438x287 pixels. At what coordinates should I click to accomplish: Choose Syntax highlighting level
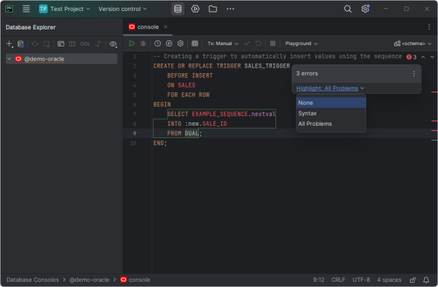307,113
